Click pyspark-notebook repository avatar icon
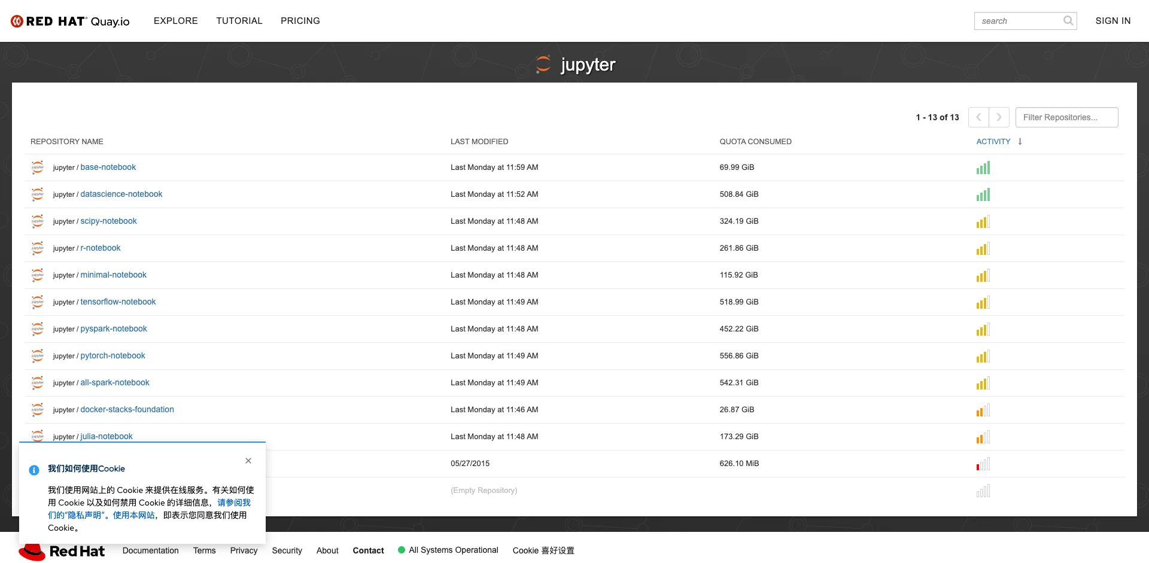This screenshot has width=1149, height=563. (x=38, y=329)
